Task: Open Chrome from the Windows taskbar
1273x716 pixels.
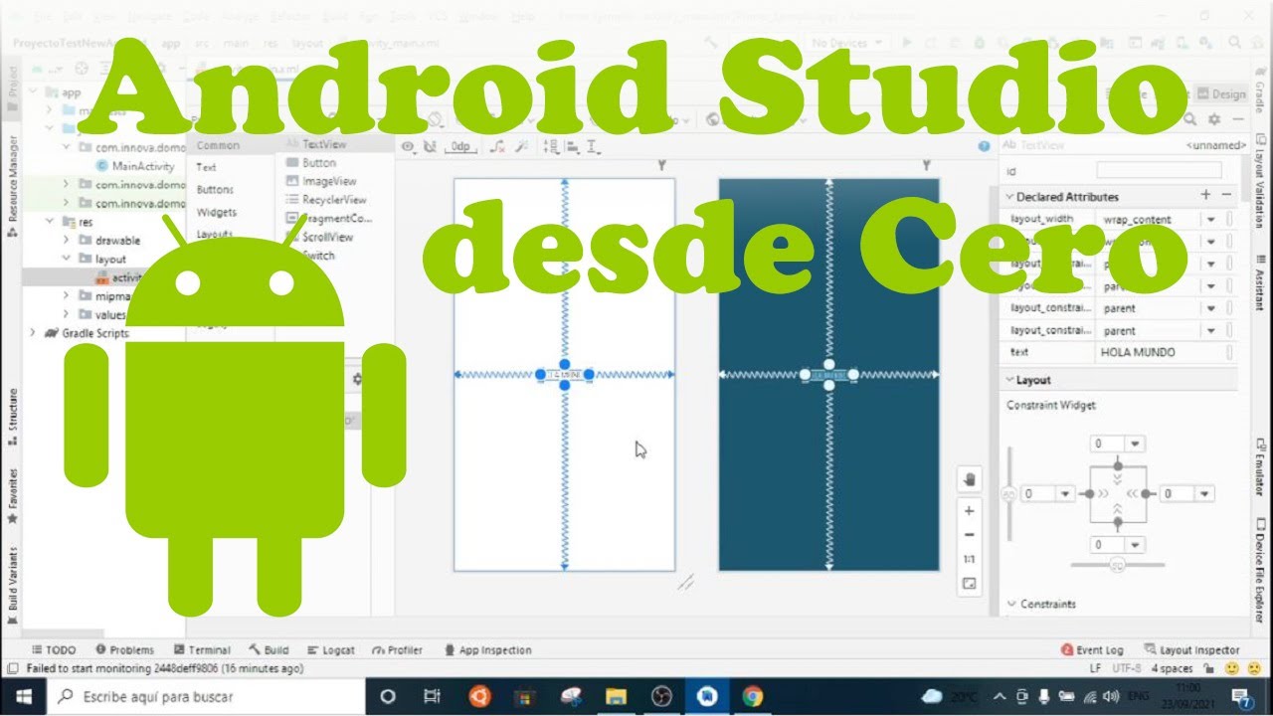Action: (753, 696)
